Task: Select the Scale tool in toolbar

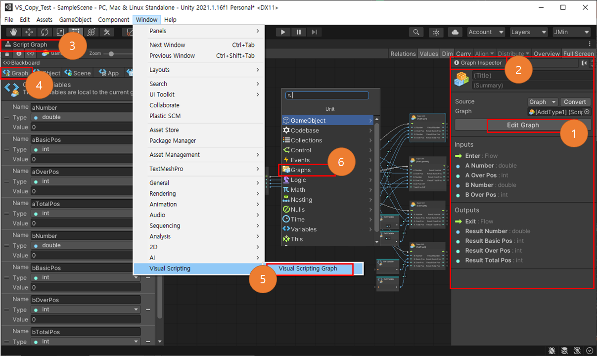Action: (x=60, y=32)
